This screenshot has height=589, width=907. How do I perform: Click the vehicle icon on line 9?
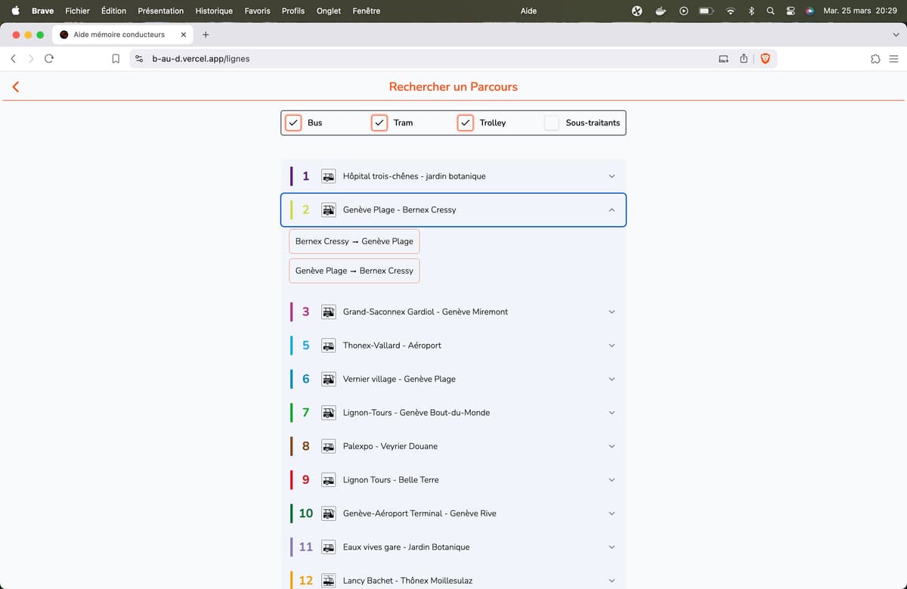[x=328, y=480]
